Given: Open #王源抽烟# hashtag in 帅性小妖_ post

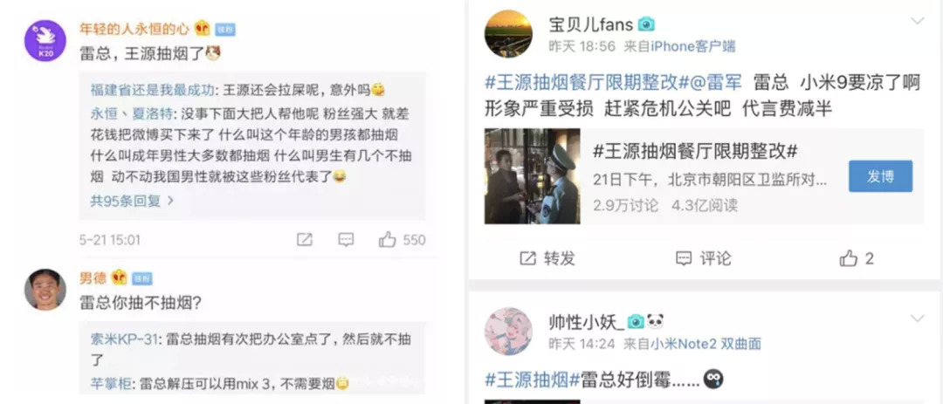Looking at the screenshot, I should pos(527,379).
